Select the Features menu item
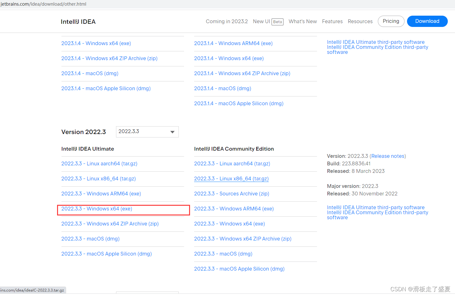Screen dimensions: 455x295 click(x=332, y=21)
